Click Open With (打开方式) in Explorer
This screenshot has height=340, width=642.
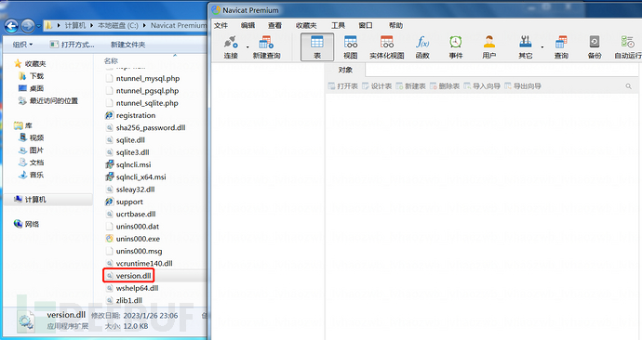[x=72, y=45]
